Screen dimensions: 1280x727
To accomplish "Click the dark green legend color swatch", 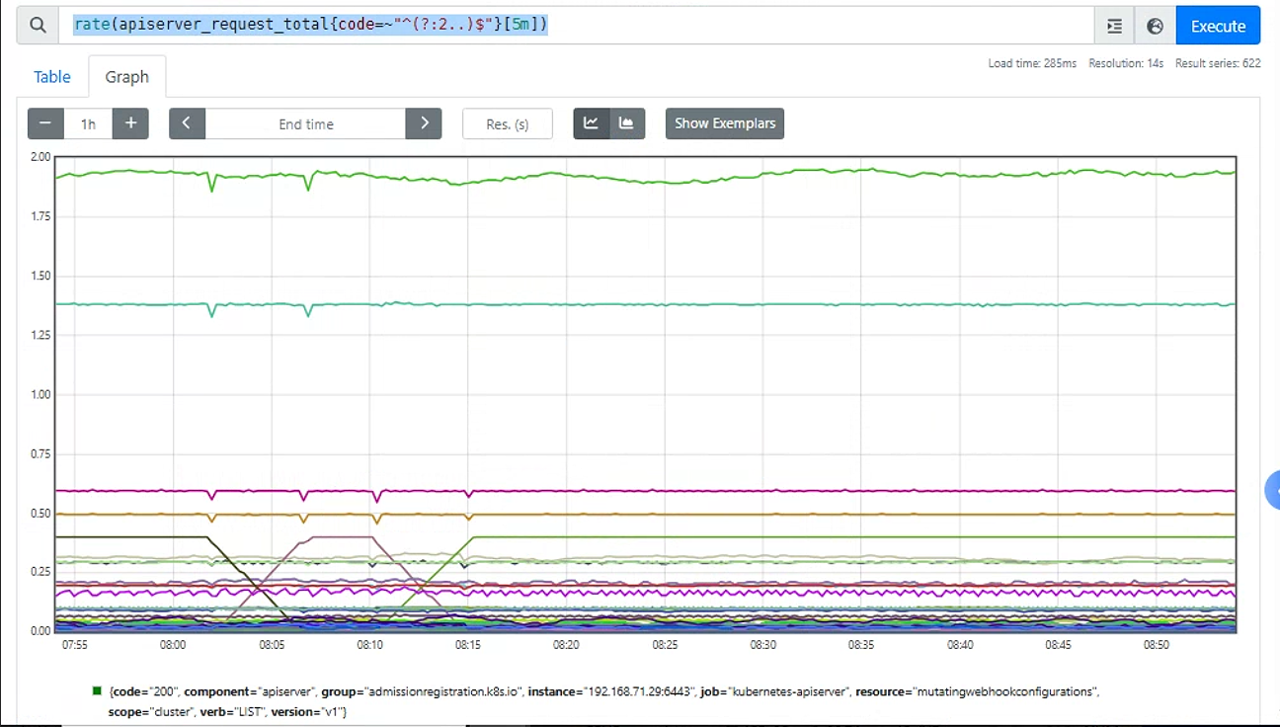I will (x=97, y=691).
